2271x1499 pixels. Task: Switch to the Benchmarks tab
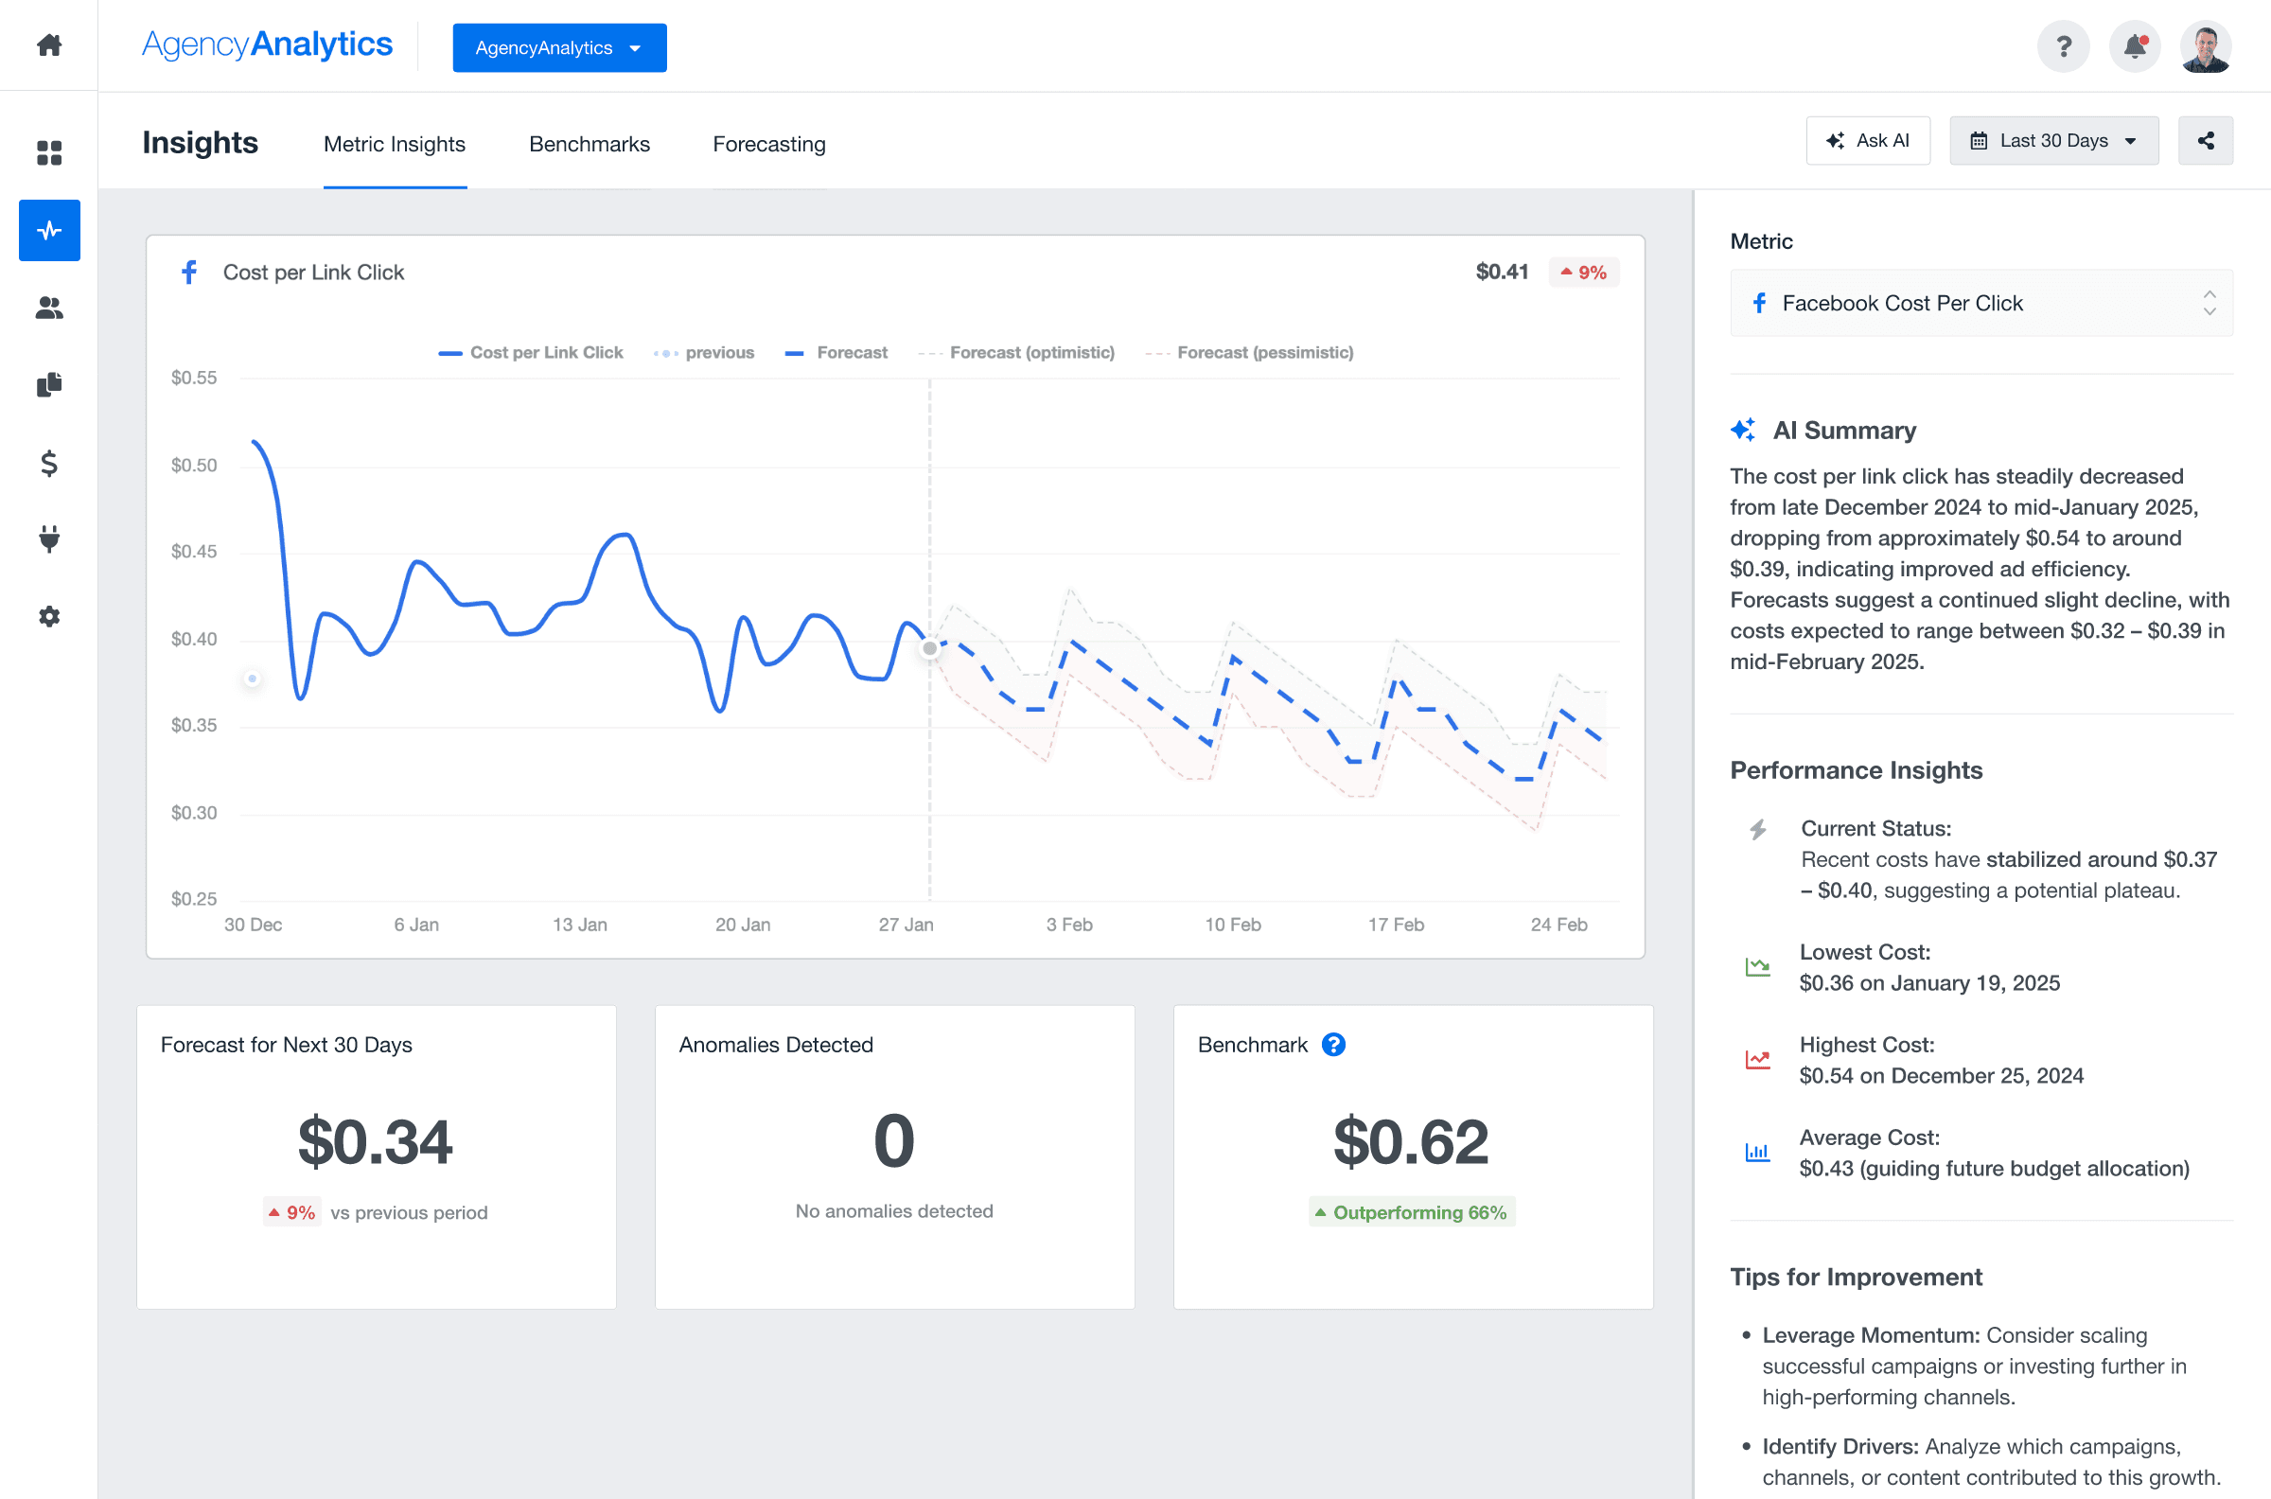point(589,145)
